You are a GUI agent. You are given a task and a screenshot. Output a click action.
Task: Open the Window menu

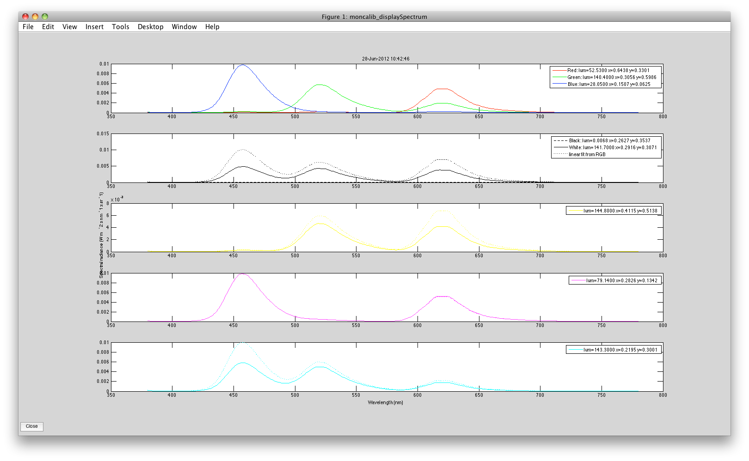(184, 27)
